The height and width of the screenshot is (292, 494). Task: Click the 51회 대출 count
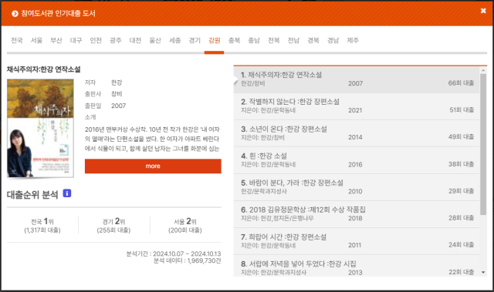tap(462, 109)
